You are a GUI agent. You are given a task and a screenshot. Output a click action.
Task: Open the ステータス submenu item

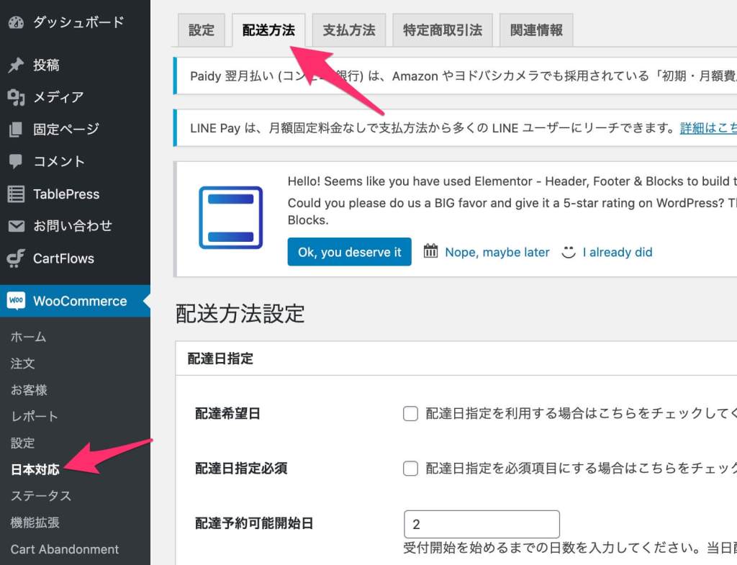pyautogui.click(x=41, y=496)
